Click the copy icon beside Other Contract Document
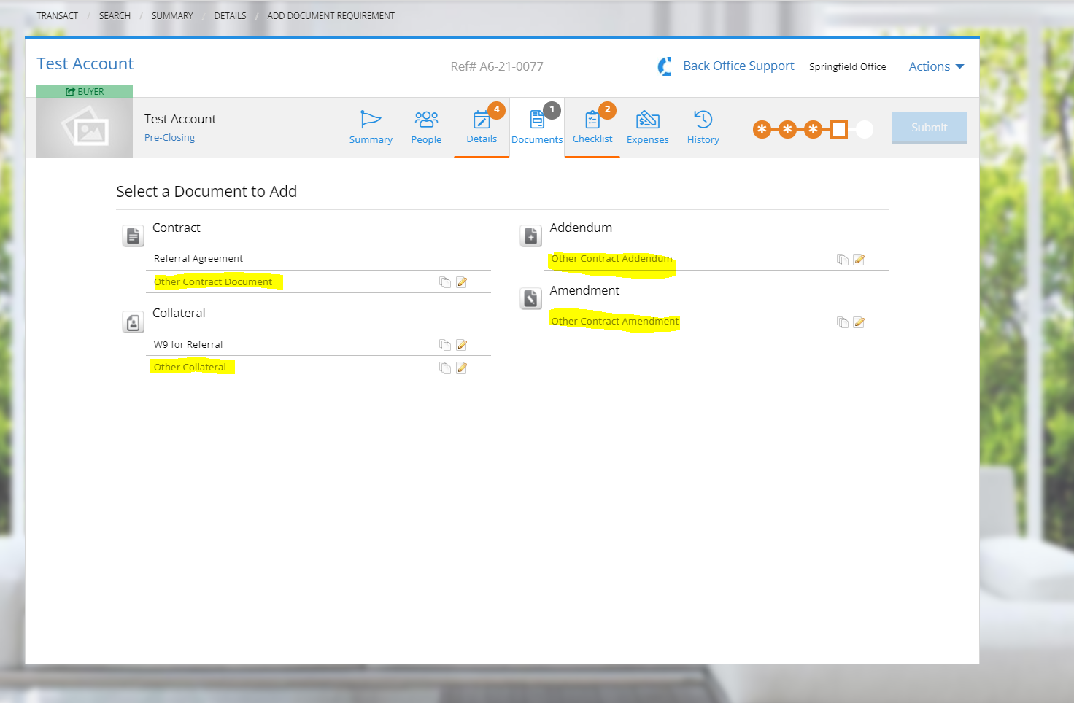 tap(445, 281)
